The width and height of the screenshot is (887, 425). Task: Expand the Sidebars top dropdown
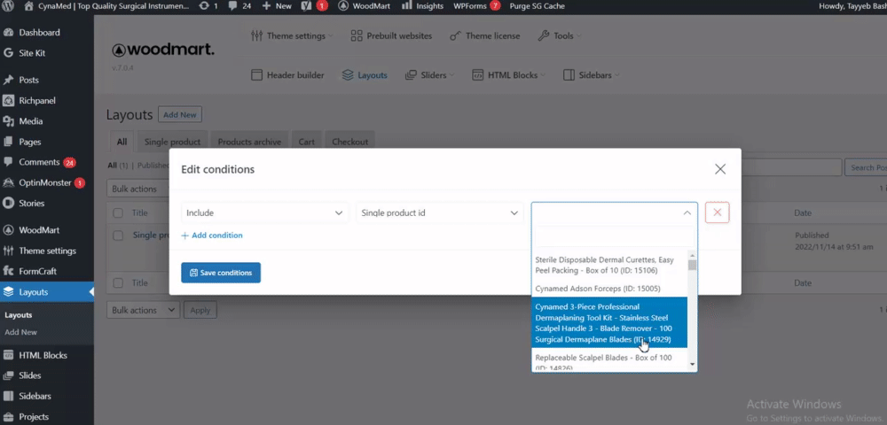click(592, 75)
